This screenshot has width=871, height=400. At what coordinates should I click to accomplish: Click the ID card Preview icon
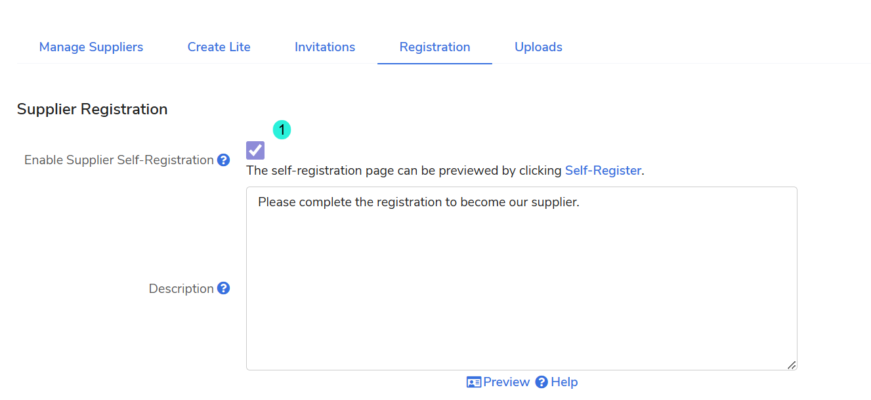[x=474, y=382]
